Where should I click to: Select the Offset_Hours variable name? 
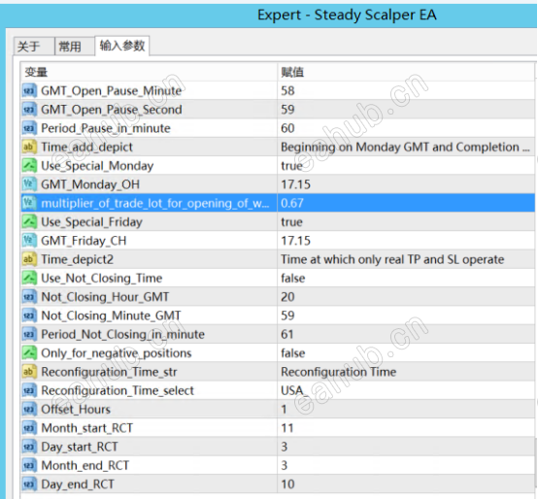[x=76, y=410]
